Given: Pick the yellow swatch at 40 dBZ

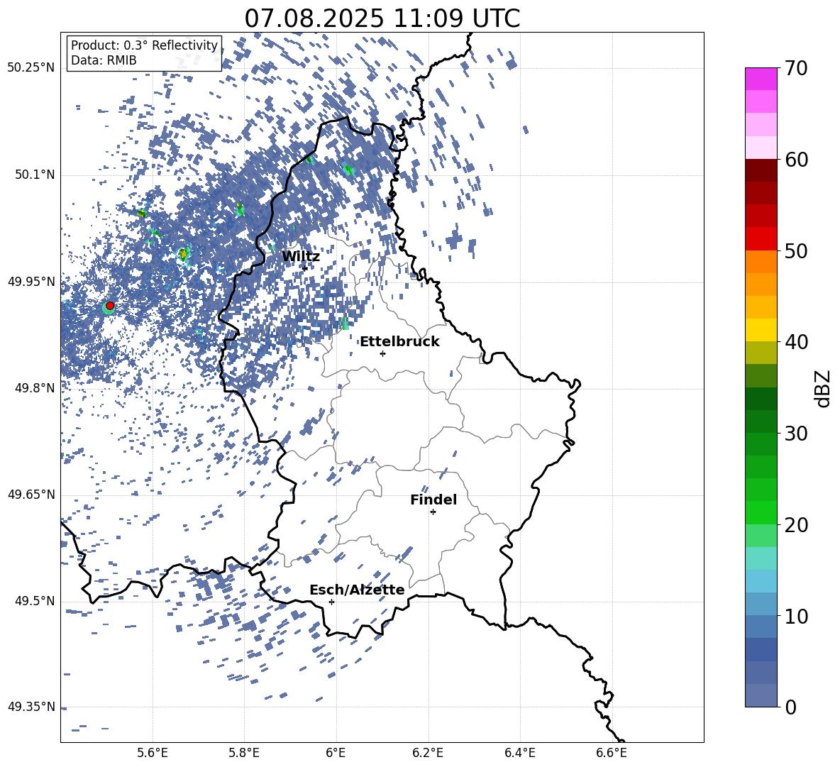Looking at the screenshot, I should 761,330.
